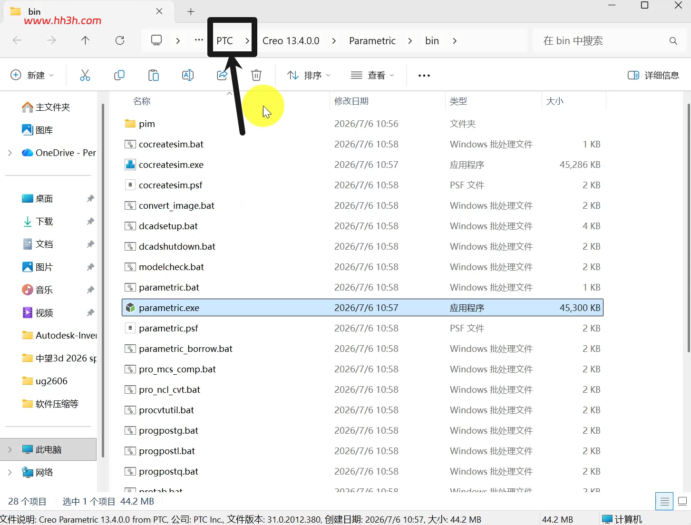
Task: Sort by the Size column header
Action: click(555, 101)
